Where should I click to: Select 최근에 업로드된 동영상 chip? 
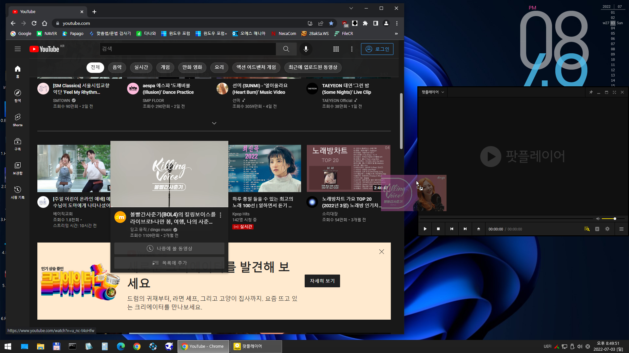(x=313, y=67)
